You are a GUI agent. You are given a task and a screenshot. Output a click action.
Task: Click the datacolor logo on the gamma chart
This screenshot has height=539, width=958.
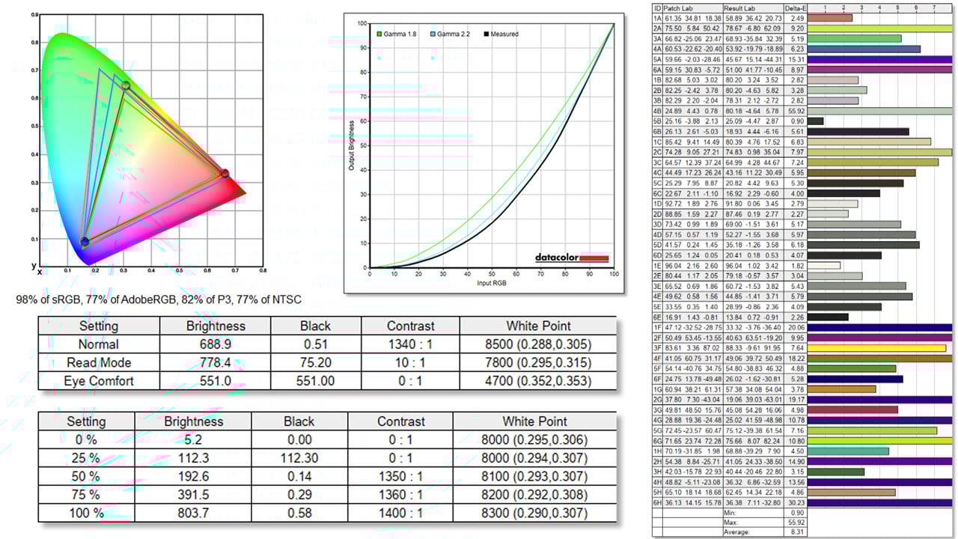tap(572, 258)
